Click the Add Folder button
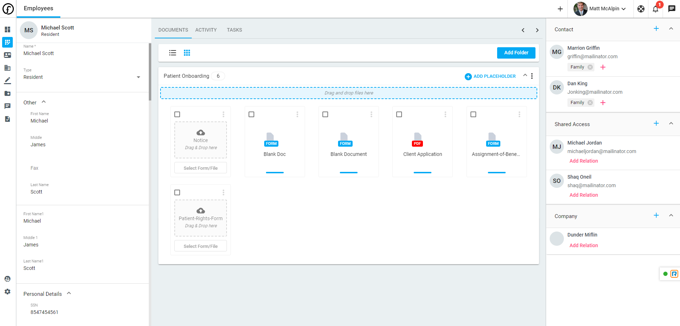The image size is (680, 326). (516, 53)
